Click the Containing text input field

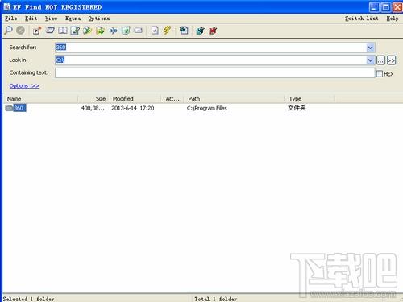point(215,72)
